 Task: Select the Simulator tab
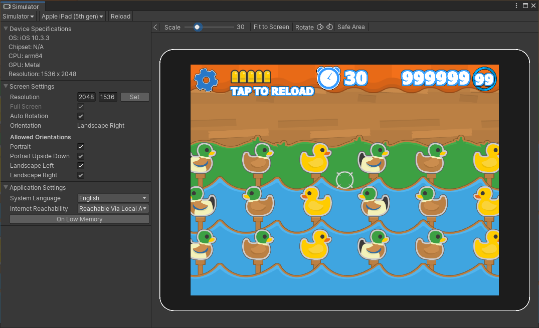coord(22,7)
